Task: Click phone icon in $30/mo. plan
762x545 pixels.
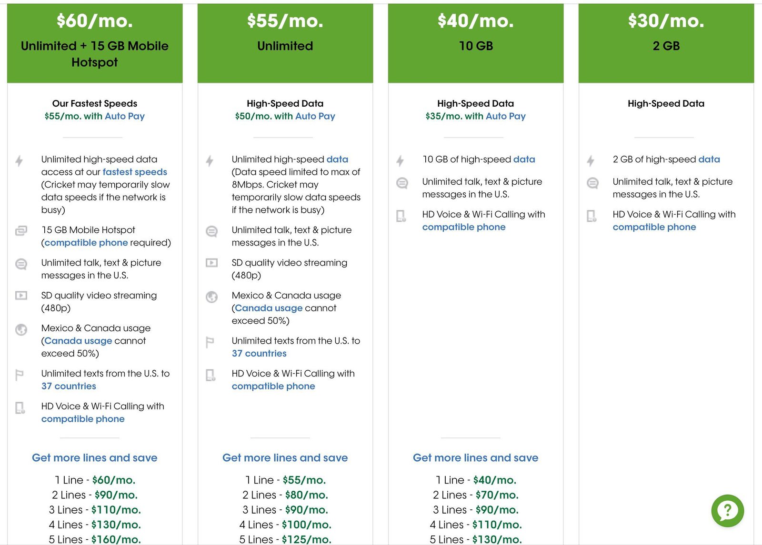Action: click(592, 216)
